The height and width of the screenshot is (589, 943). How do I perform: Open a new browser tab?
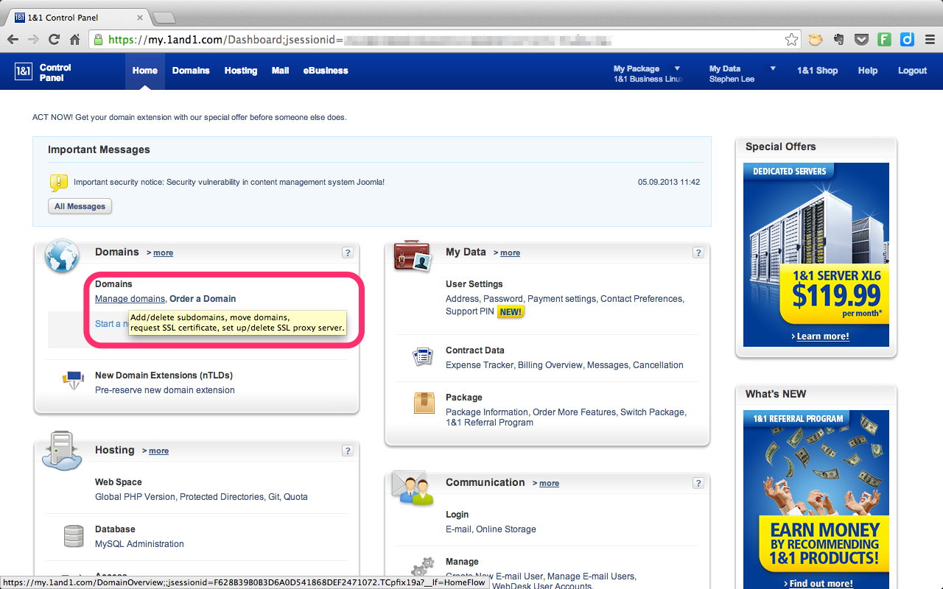point(163,17)
